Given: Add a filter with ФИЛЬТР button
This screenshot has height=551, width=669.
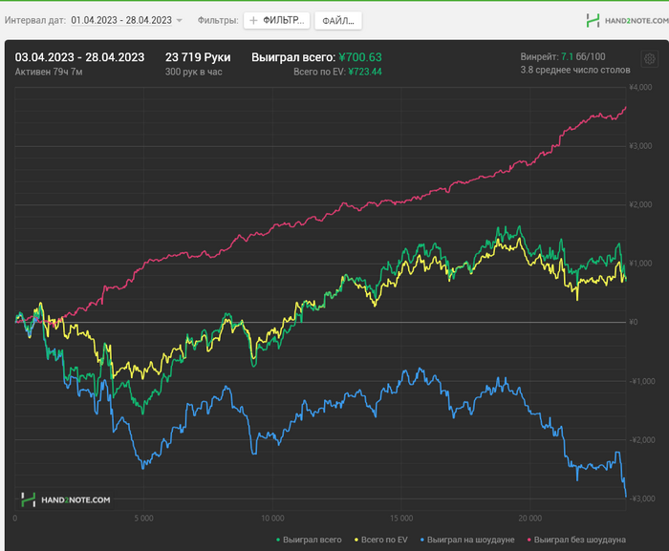Looking at the screenshot, I should point(277,20).
